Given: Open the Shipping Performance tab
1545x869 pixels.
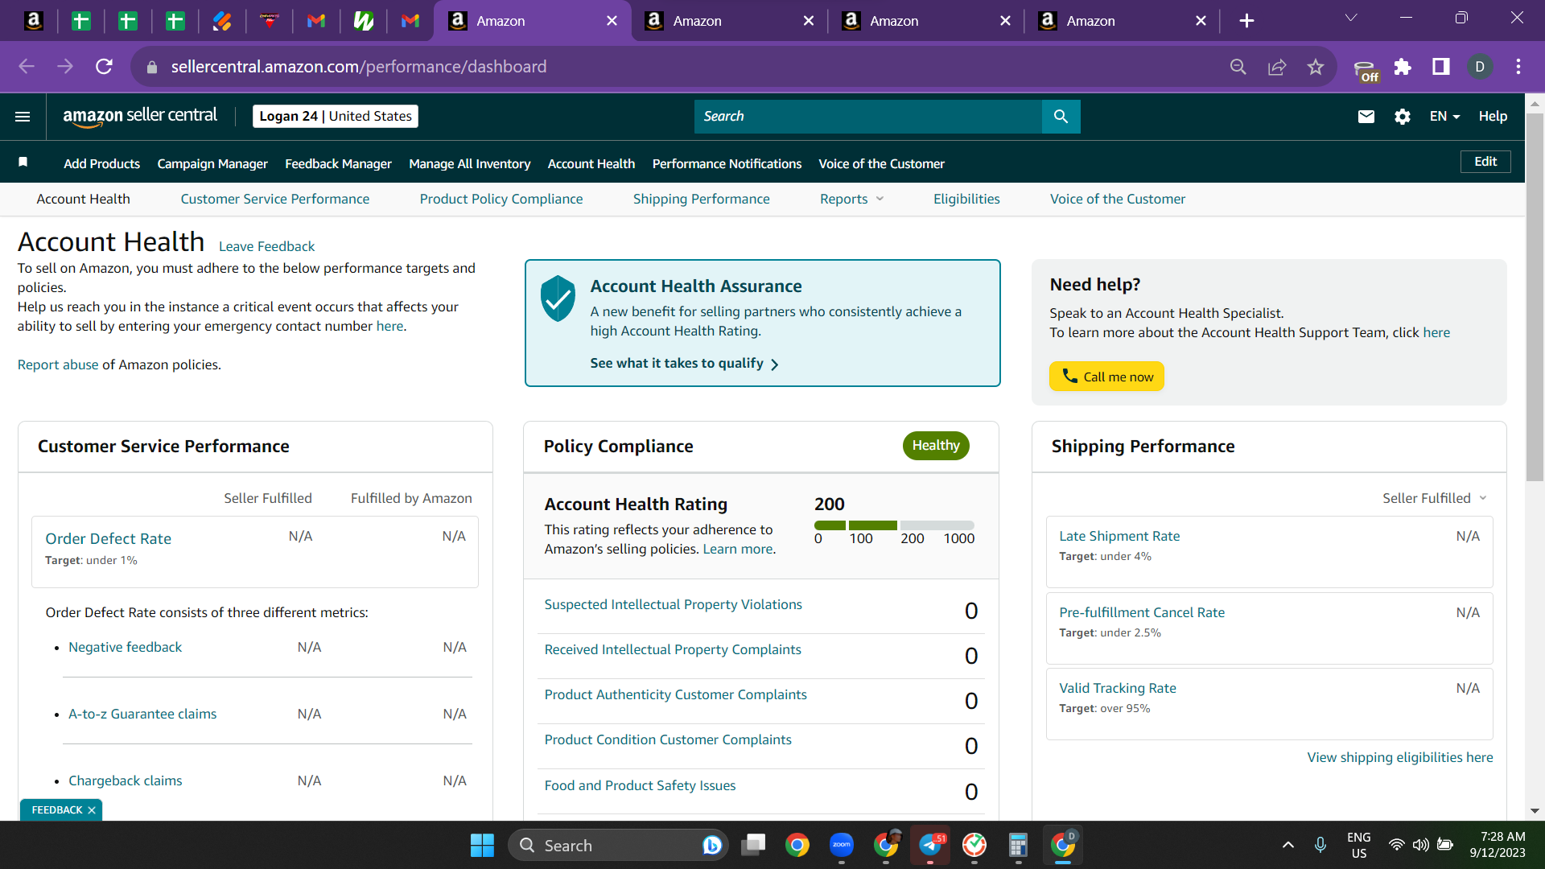Looking at the screenshot, I should 702,199.
